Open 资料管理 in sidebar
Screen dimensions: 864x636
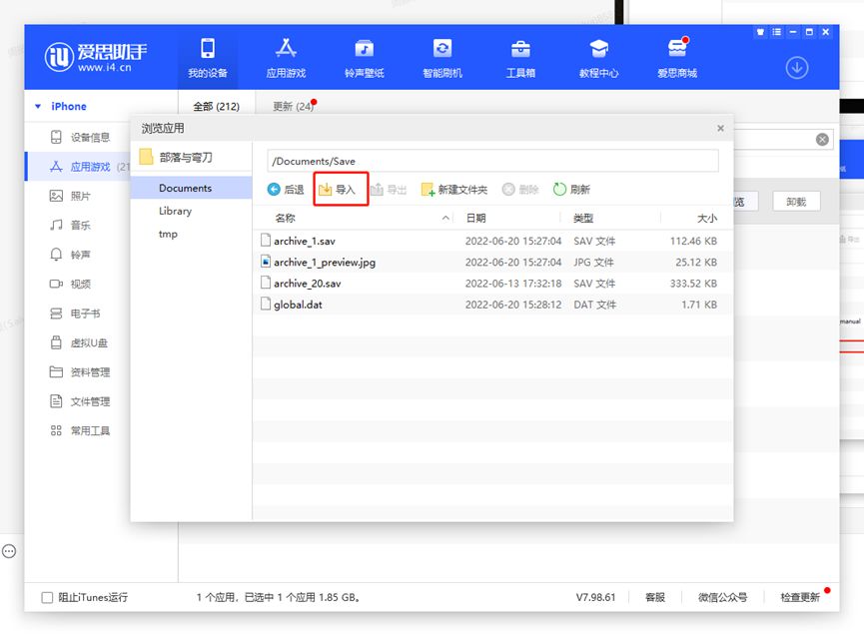tap(80, 372)
